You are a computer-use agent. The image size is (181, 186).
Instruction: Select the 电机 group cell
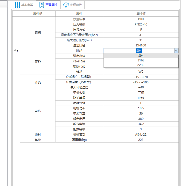(x=38, y=111)
